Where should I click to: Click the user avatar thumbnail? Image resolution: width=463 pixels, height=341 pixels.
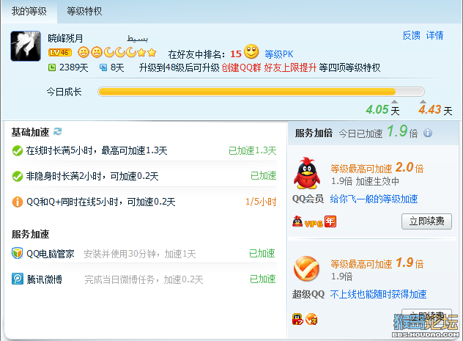[26, 46]
